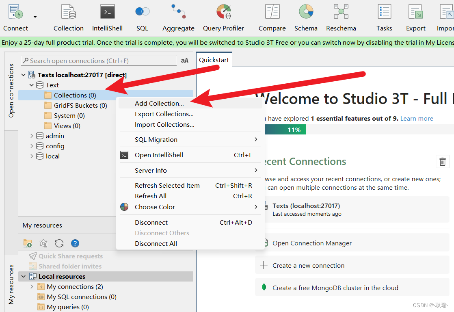Image resolution: width=454 pixels, height=312 pixels.
Task: Collapse the Text database node
Action: coord(32,85)
